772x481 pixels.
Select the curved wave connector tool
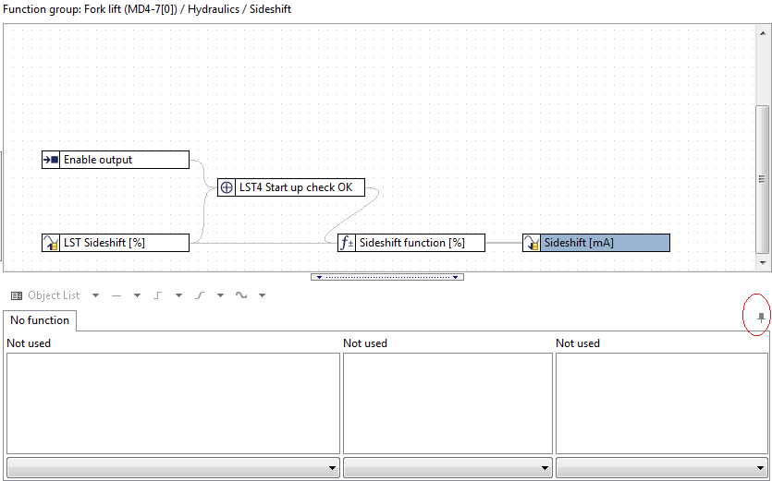coord(241,295)
